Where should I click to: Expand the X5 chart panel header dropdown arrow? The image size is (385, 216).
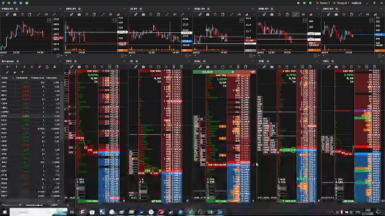(x=189, y=9)
